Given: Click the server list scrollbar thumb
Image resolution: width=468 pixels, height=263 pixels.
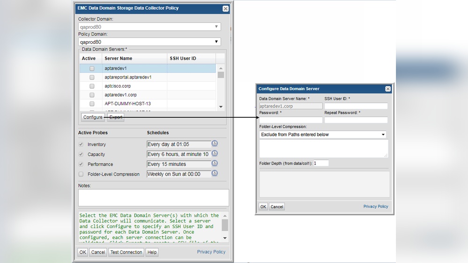Looking at the screenshot, I should [221, 75].
